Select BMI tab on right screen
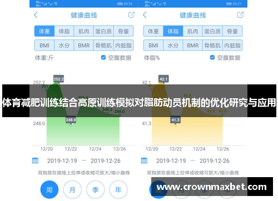The image size is (278, 201). pyautogui.click(x=153, y=46)
